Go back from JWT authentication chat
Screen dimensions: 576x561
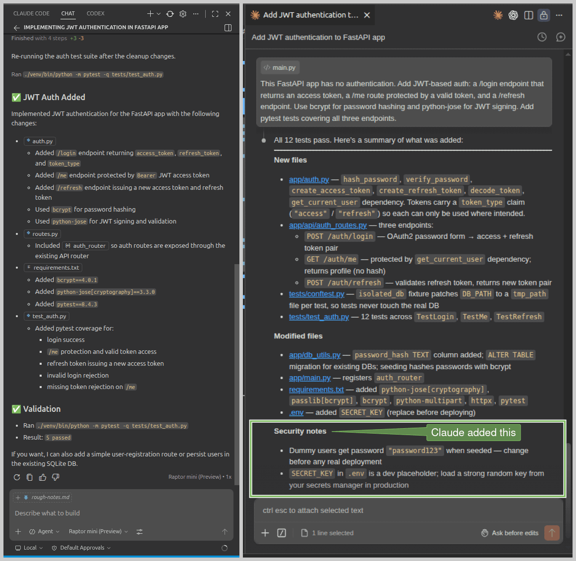(x=16, y=28)
